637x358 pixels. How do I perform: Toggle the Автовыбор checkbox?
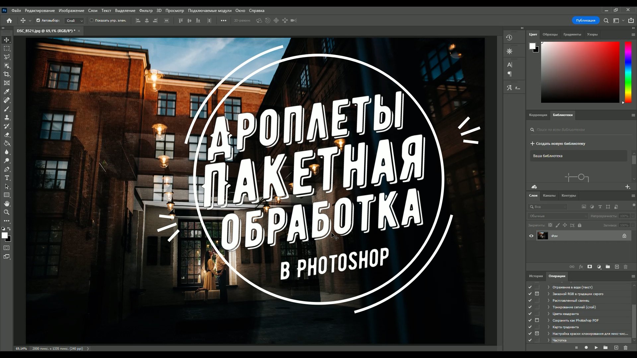(x=38, y=21)
